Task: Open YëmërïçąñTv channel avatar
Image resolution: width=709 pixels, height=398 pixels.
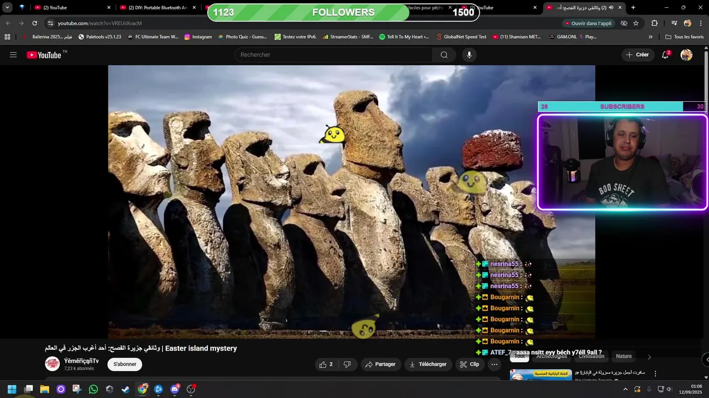Action: pyautogui.click(x=53, y=364)
